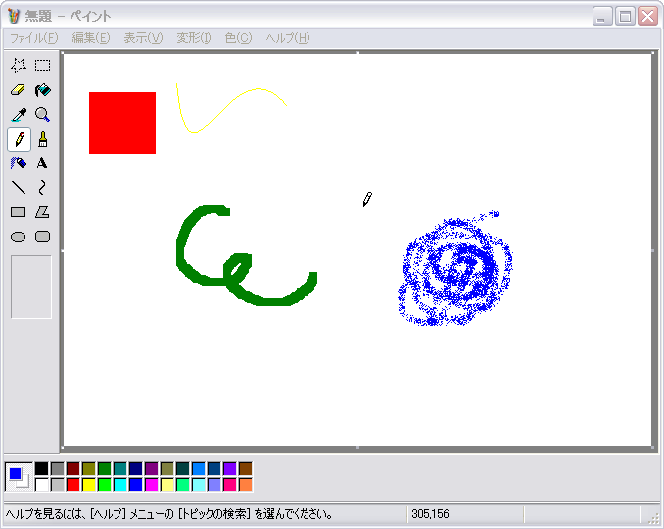The height and width of the screenshot is (529, 664).
Task: Pick the bright red palette swatch
Action: pos(72,485)
